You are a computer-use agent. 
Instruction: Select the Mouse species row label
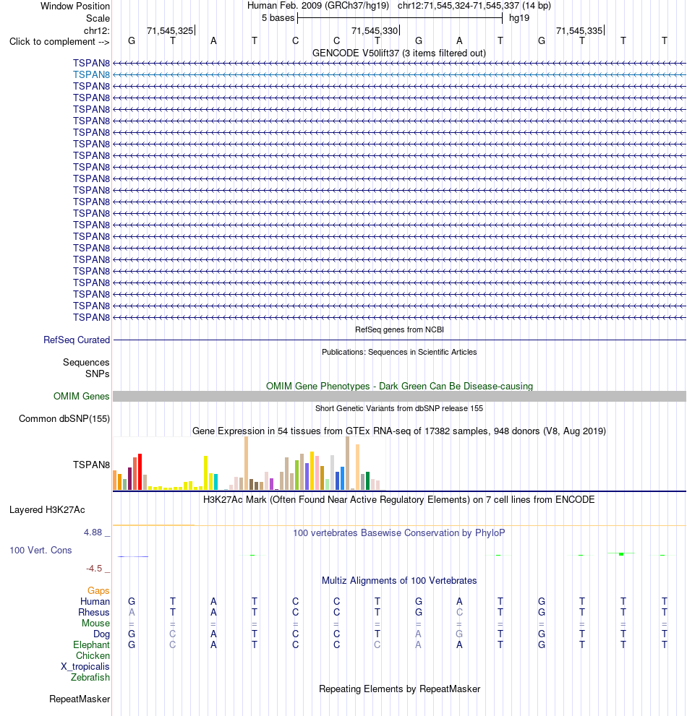[x=95, y=624]
